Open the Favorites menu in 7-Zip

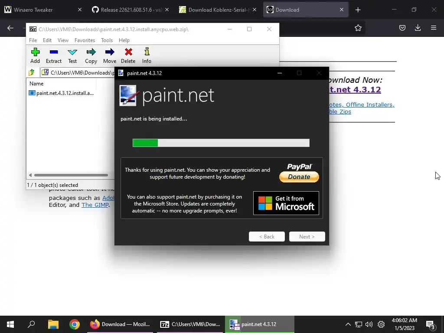click(85, 40)
